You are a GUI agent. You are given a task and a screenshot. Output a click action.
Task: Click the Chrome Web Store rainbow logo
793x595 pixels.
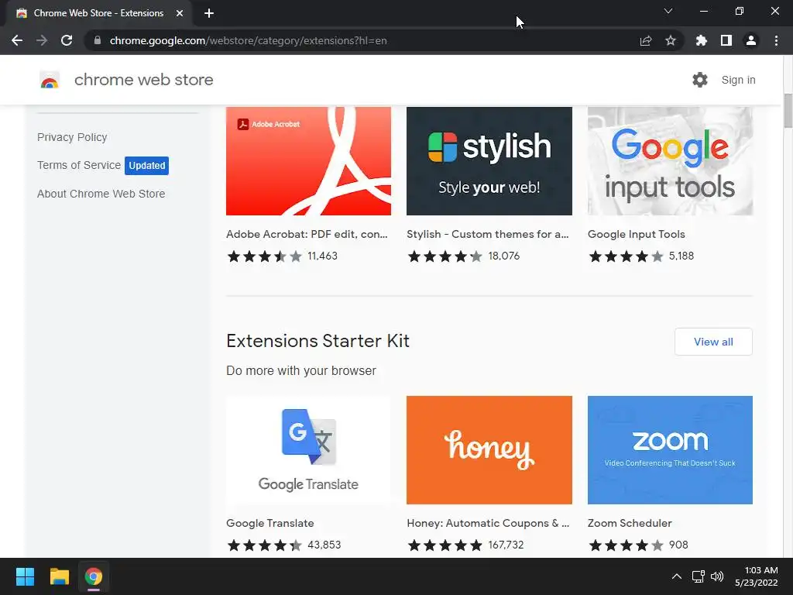tap(50, 80)
